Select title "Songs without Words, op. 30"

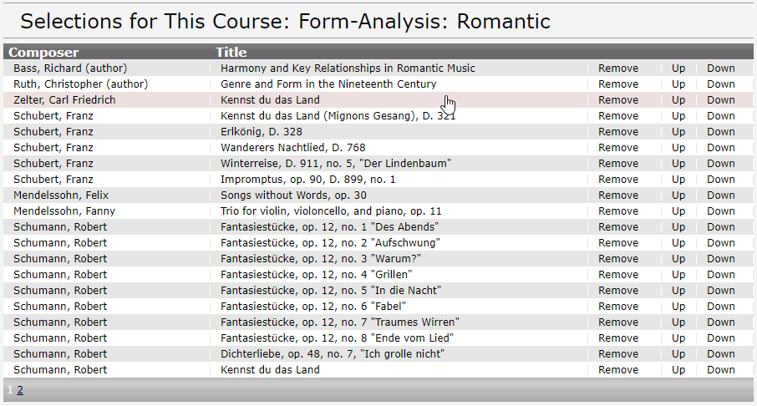[x=293, y=195]
